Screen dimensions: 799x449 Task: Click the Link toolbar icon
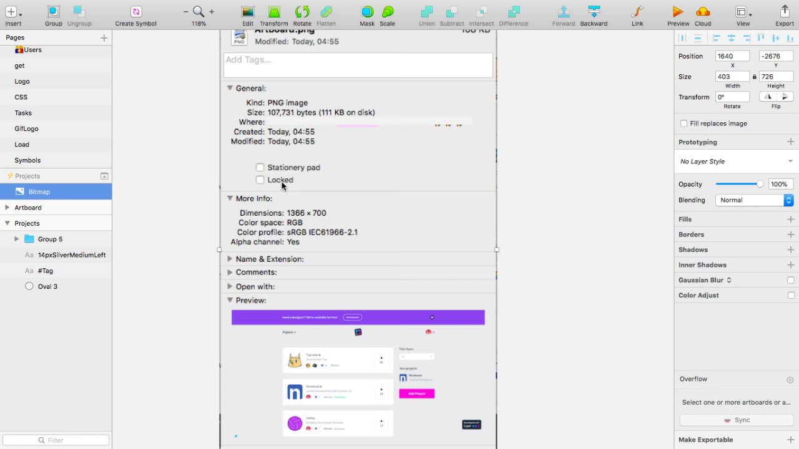click(637, 12)
